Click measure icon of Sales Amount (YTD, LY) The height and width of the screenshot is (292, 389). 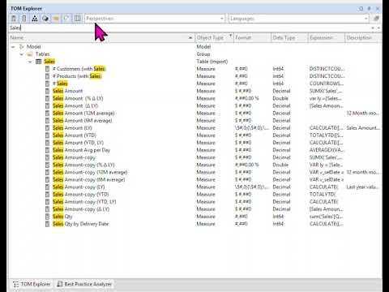pyautogui.click(x=47, y=143)
